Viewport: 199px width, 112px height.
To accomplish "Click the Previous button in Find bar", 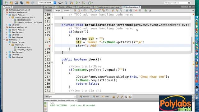I will 85,97.
